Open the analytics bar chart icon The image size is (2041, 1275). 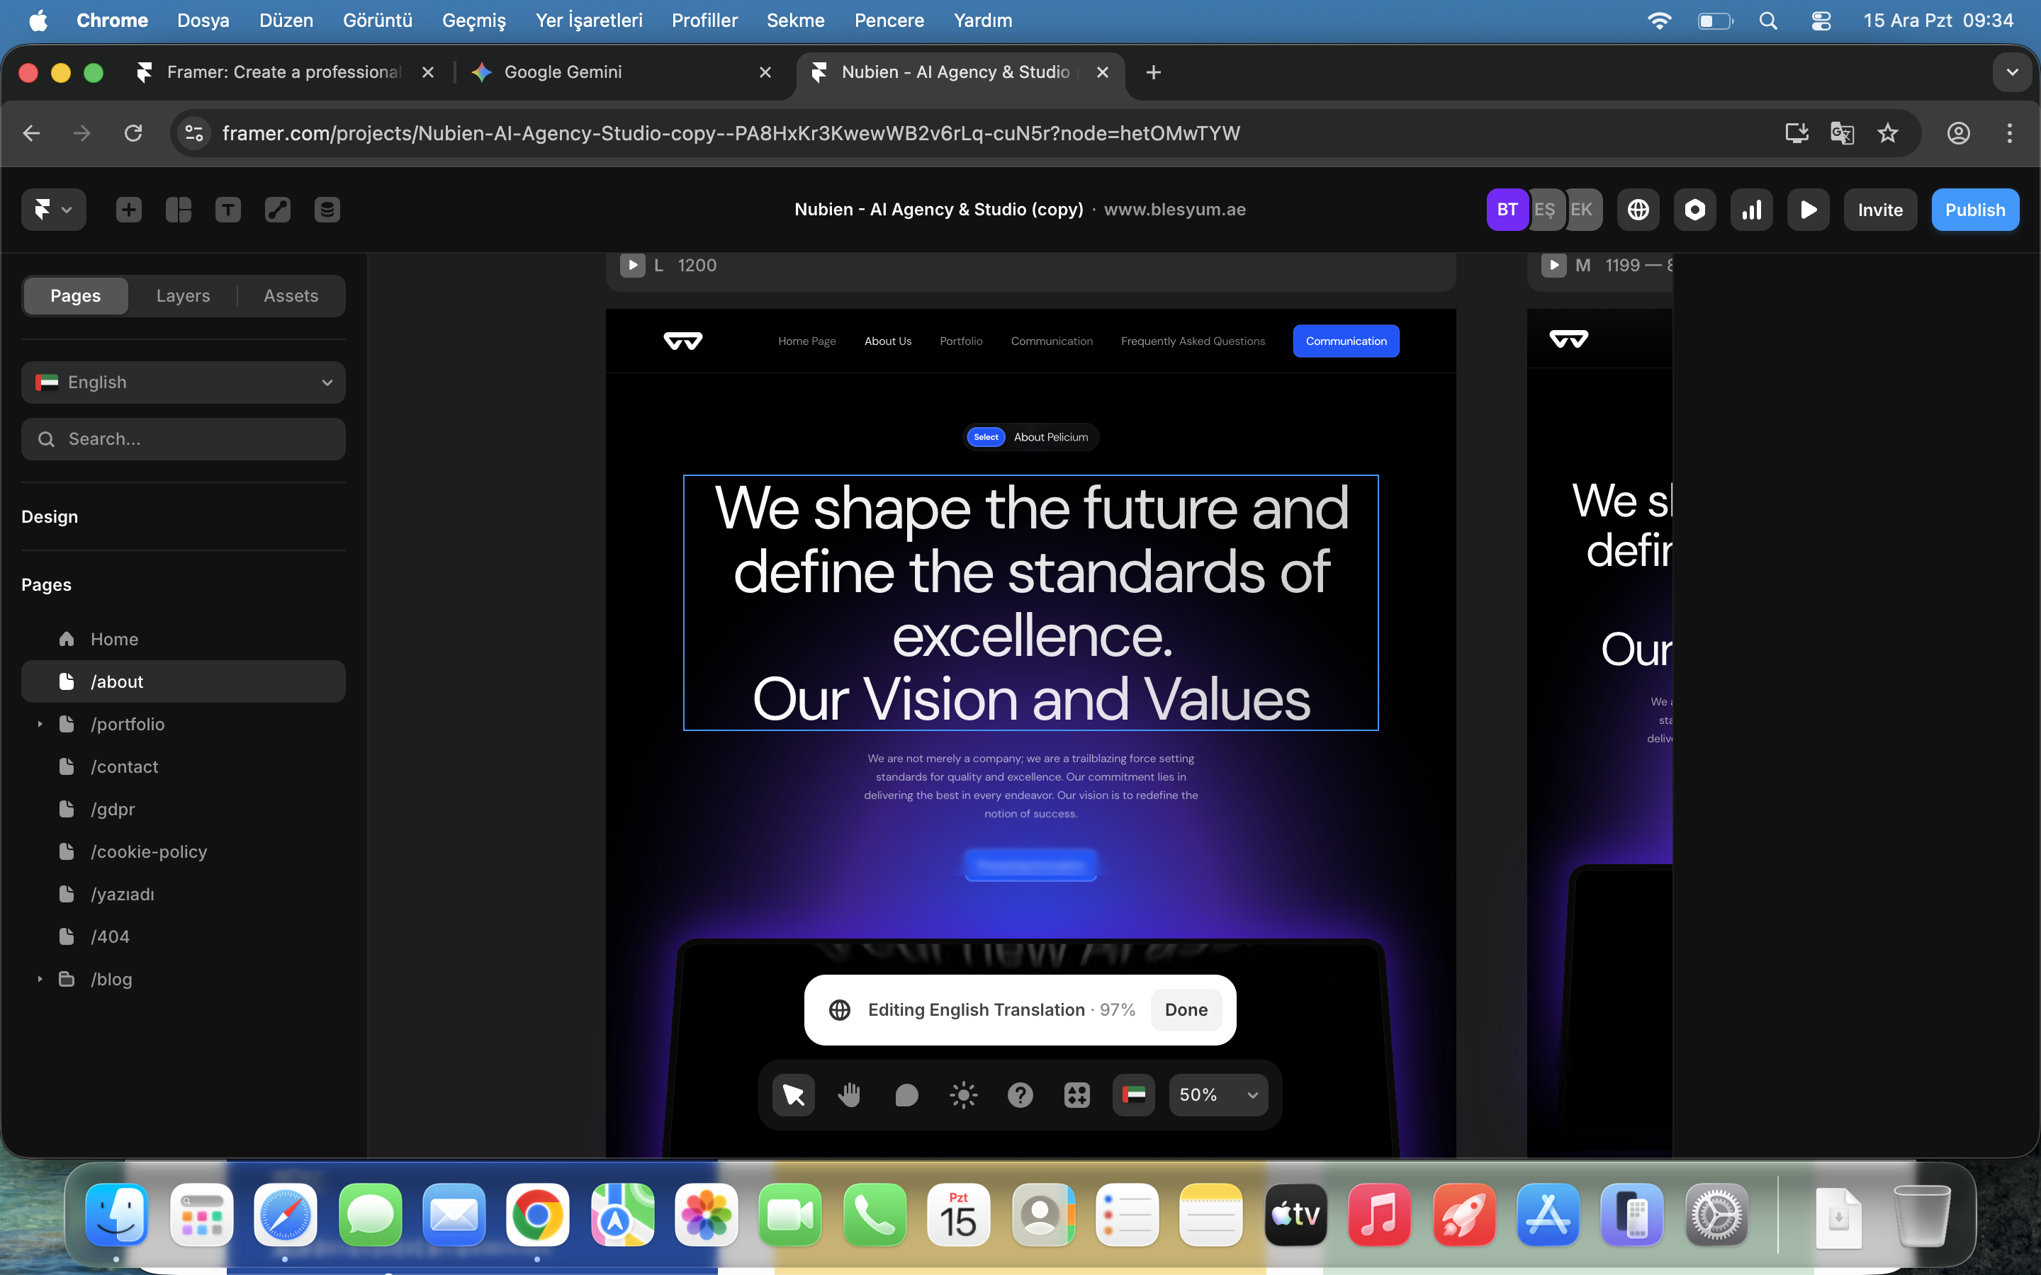pos(1752,210)
